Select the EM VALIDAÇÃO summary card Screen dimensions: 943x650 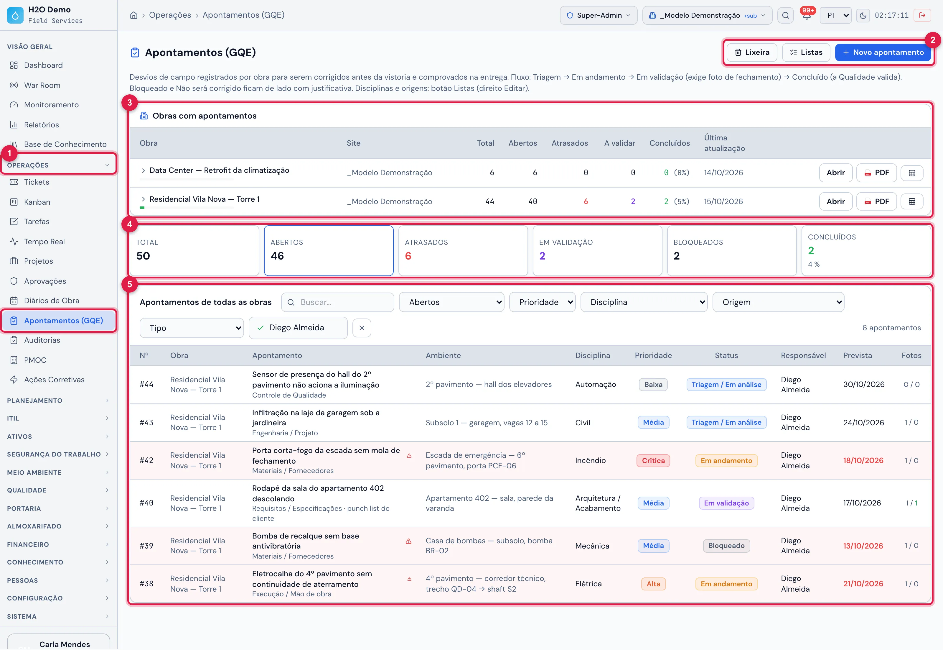(x=597, y=251)
